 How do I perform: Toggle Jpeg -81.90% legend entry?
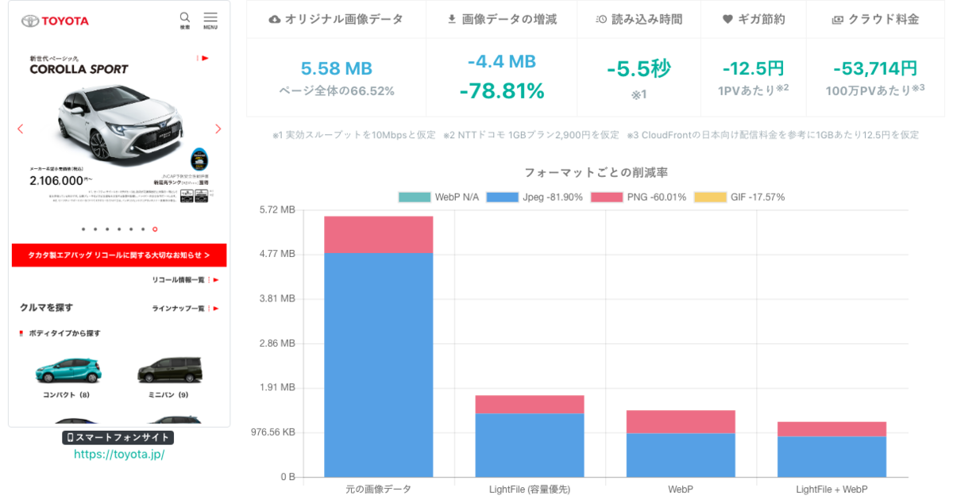pos(534,197)
